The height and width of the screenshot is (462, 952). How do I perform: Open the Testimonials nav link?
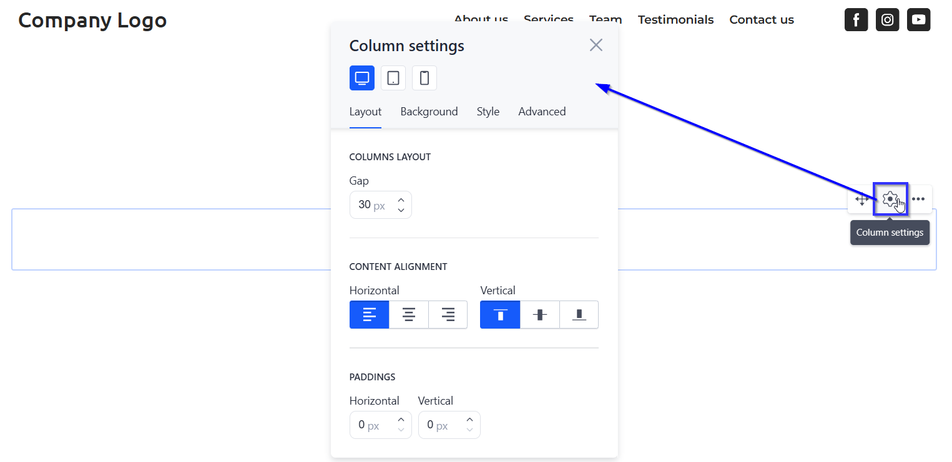click(675, 19)
